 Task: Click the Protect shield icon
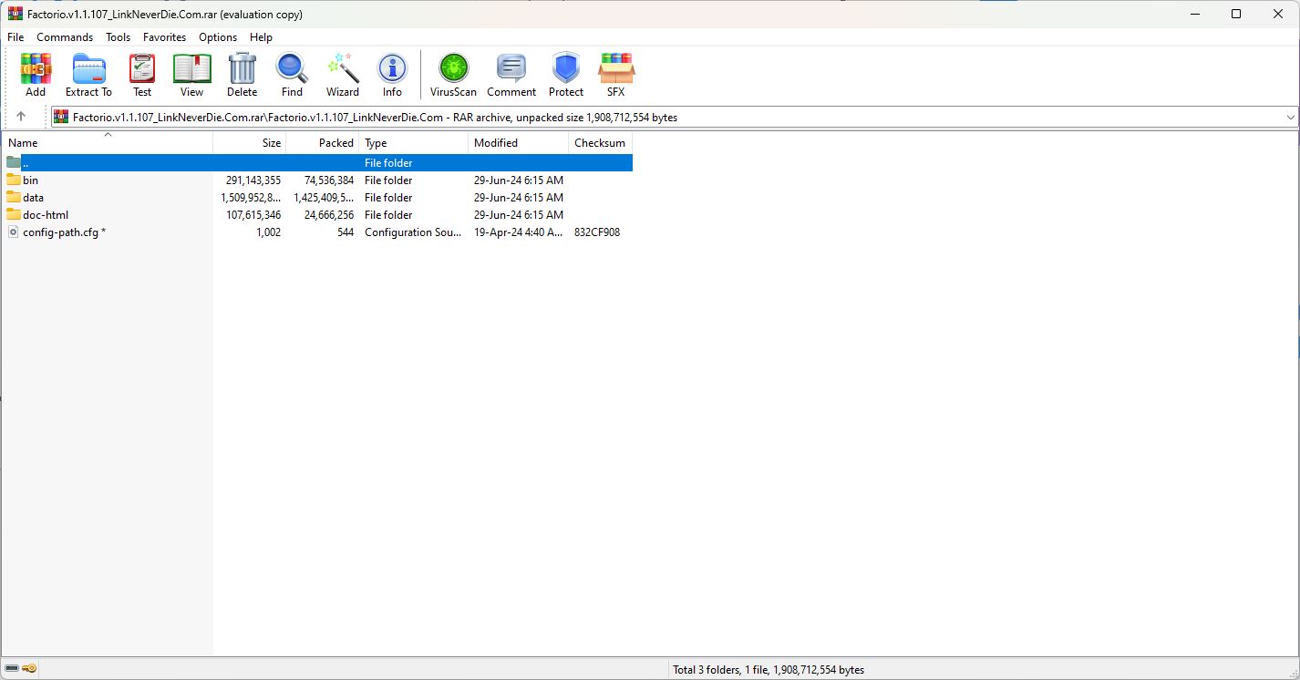pyautogui.click(x=566, y=74)
